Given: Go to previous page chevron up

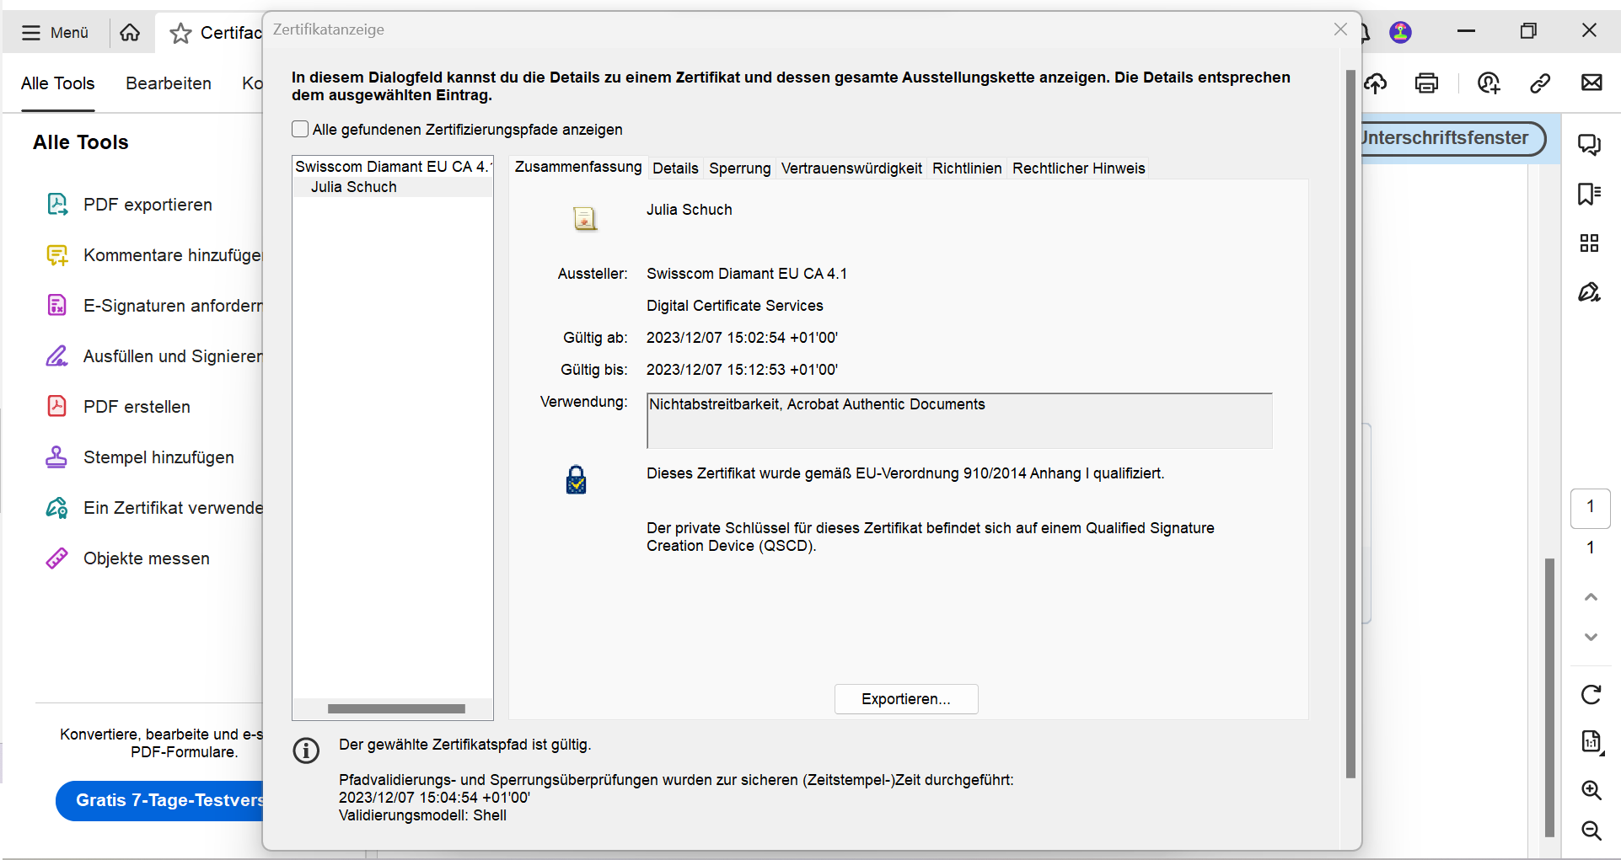Looking at the screenshot, I should (x=1591, y=597).
